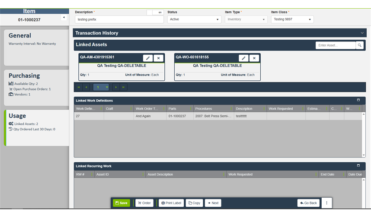Image resolution: width=371 pixels, height=218 pixels.
Task: Expand the Transaction History section
Action: click(x=362, y=33)
